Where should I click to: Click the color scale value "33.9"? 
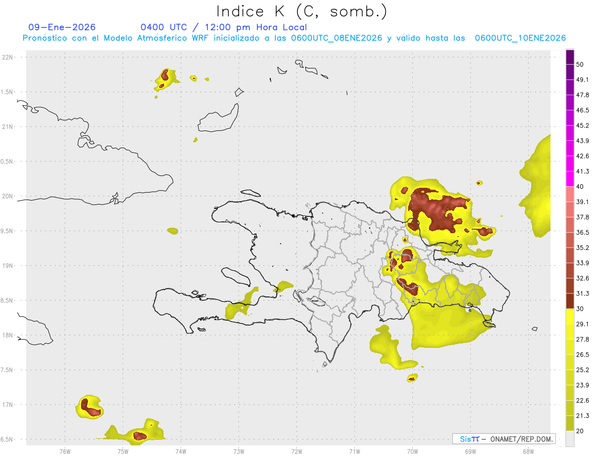[583, 263]
